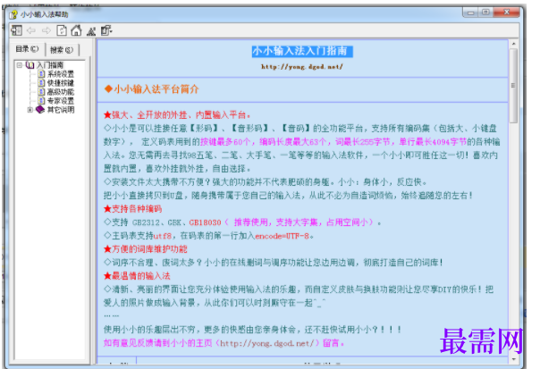Click the 专家设置 page icon
540x369 pixels.
coord(41,101)
